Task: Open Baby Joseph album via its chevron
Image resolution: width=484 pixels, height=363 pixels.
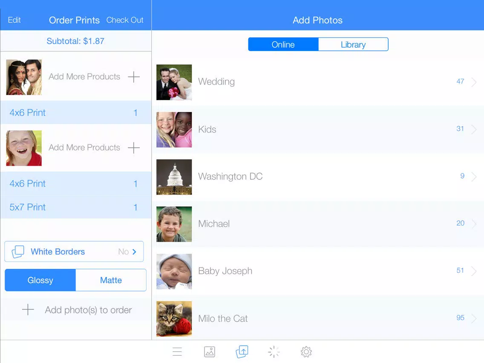Action: 474,271
